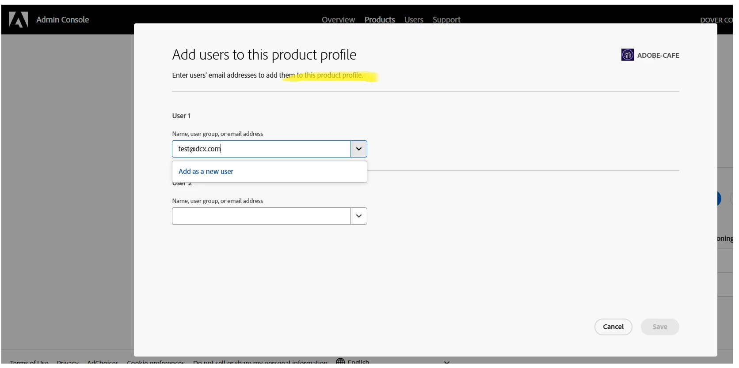Expand the User 1 email dropdown arrow
This screenshot has width=739, height=368.
pyautogui.click(x=359, y=149)
